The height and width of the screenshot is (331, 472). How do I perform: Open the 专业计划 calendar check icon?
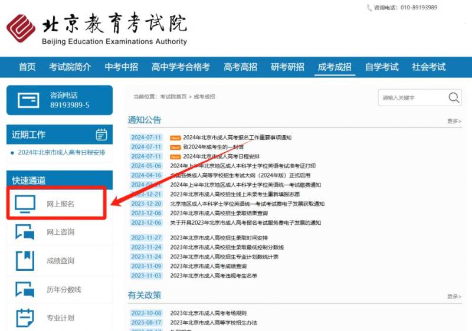click(x=25, y=317)
